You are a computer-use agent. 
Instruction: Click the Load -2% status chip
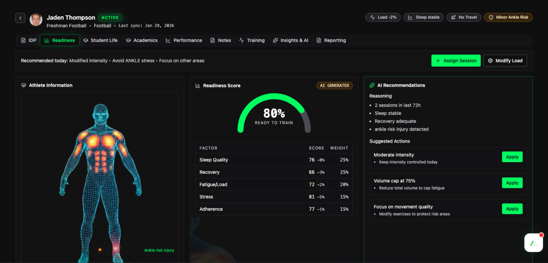pyautogui.click(x=383, y=17)
